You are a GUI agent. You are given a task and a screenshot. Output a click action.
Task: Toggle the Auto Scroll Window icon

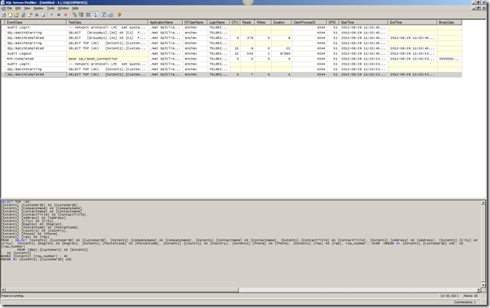(95, 15)
